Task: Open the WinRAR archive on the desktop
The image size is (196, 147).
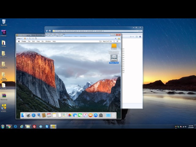Action: [x=4, y=97]
